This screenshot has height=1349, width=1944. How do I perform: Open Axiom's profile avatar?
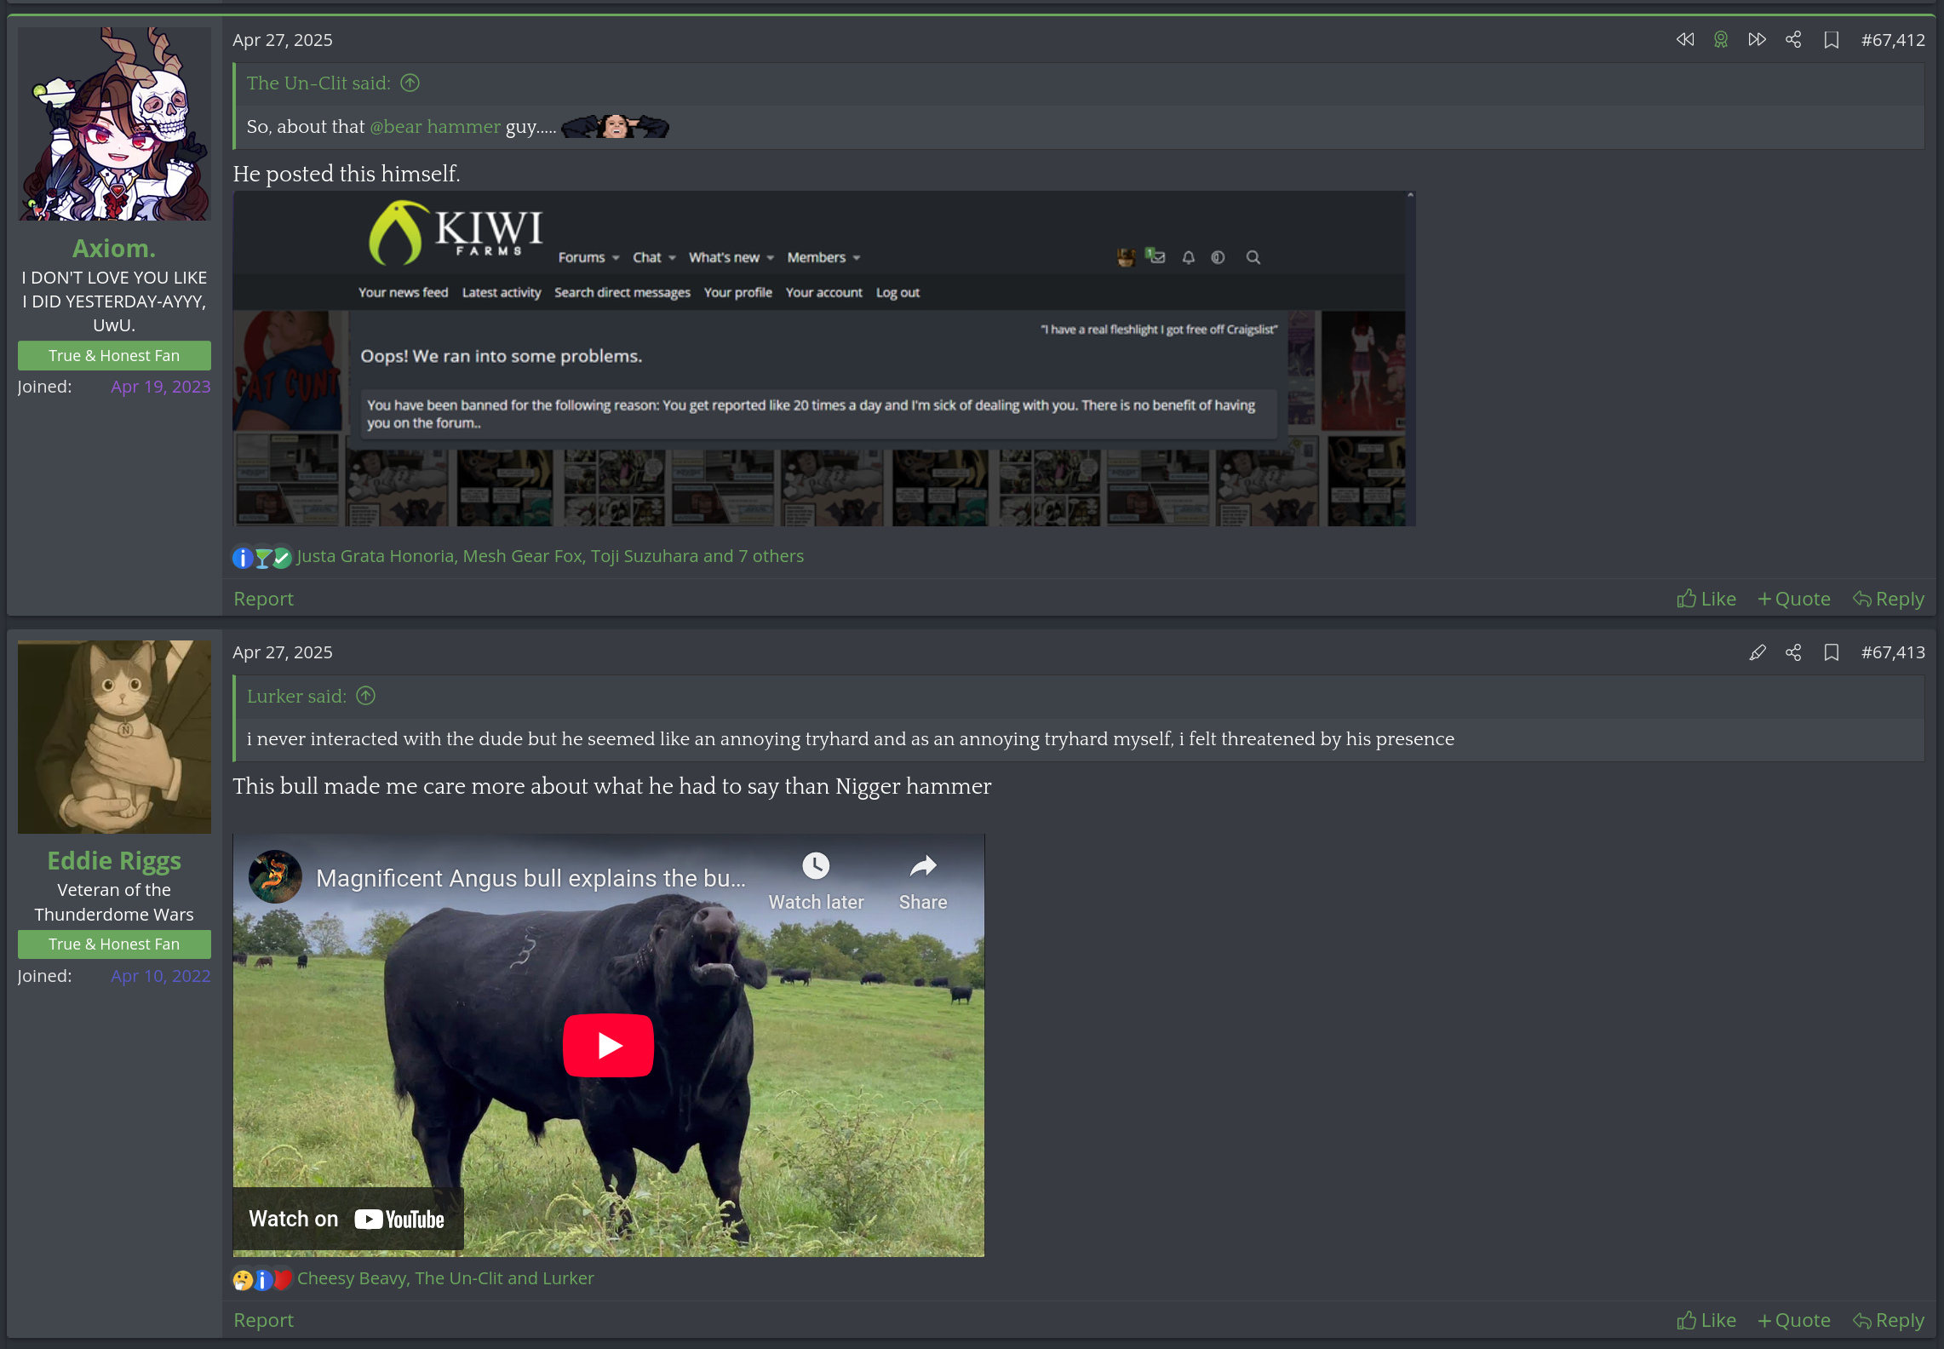click(114, 124)
